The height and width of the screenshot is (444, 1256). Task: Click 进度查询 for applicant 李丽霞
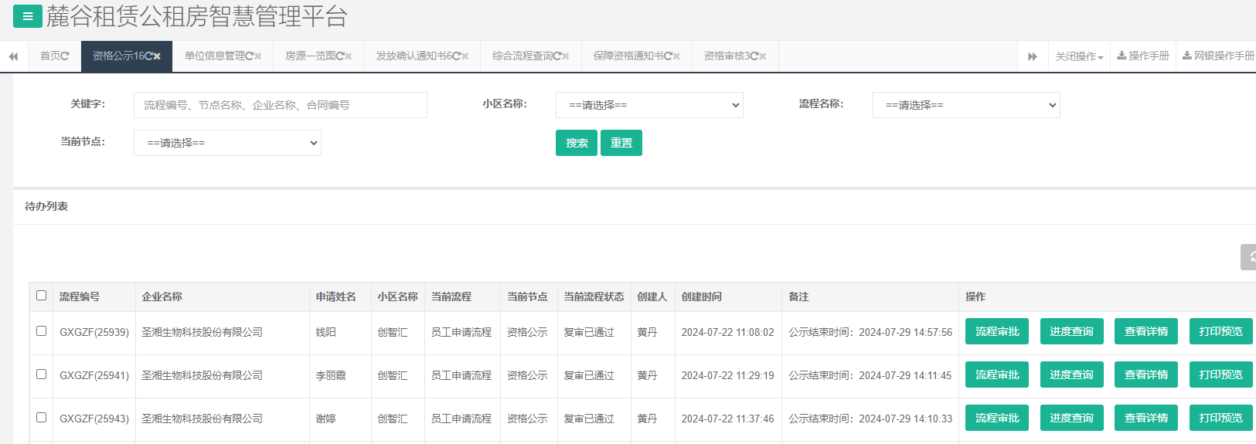pos(1071,375)
